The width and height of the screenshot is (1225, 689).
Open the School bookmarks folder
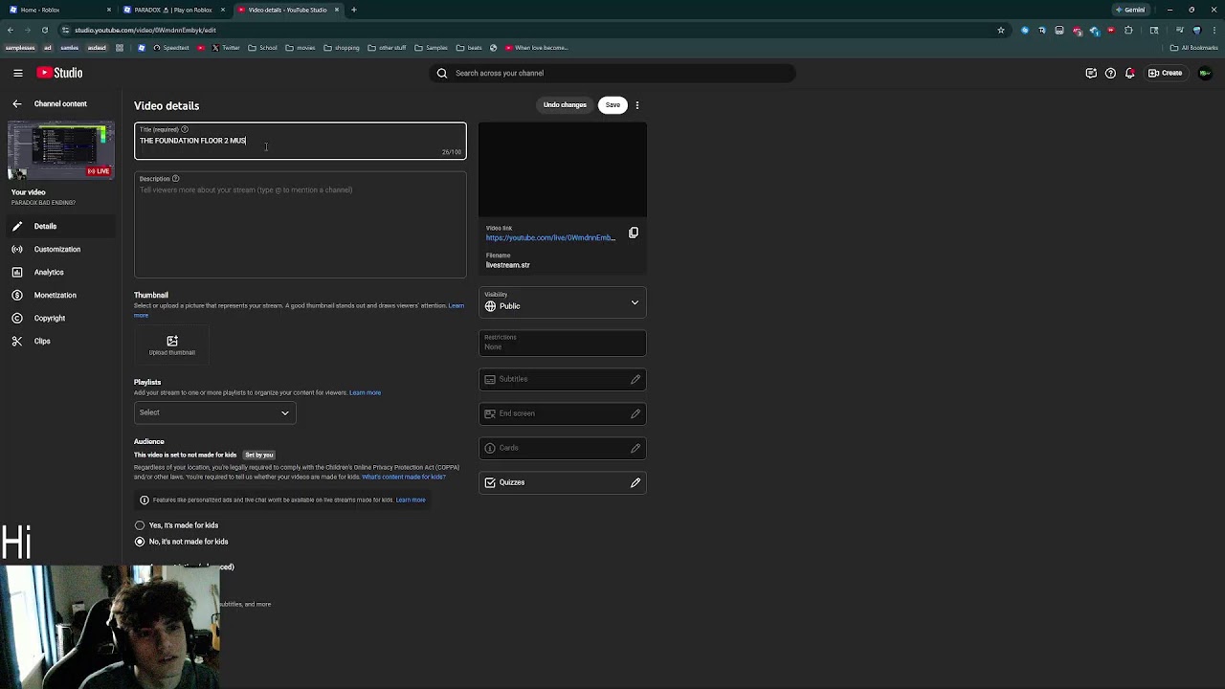[262, 48]
